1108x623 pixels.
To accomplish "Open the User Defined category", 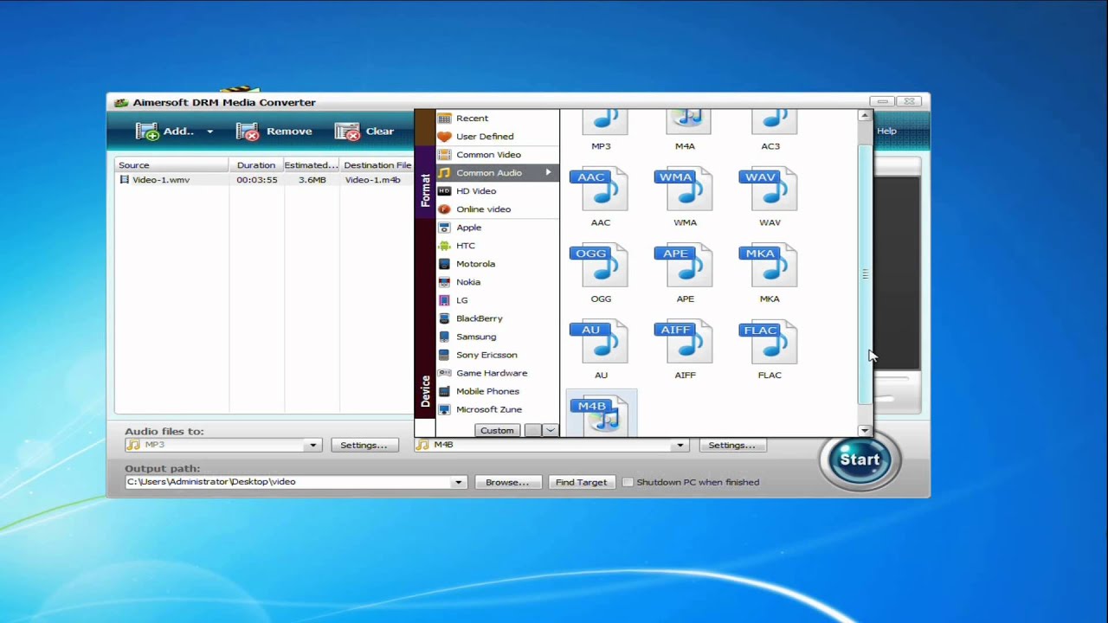I will click(498, 136).
